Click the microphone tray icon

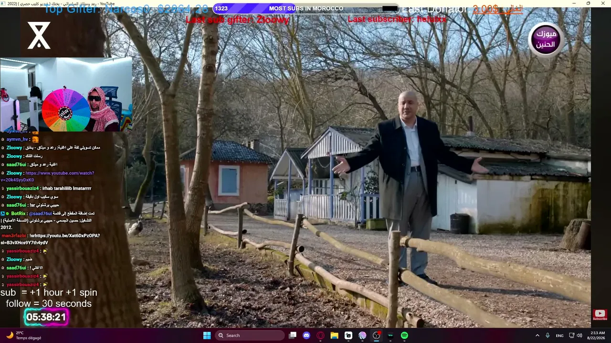click(548, 335)
